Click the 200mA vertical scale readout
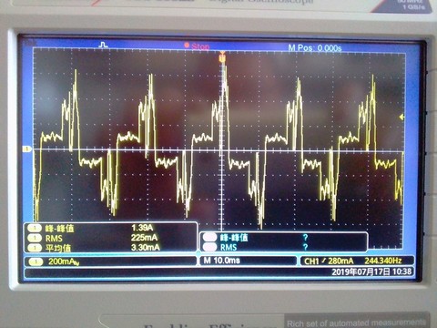The image size is (437, 328). click(64, 261)
